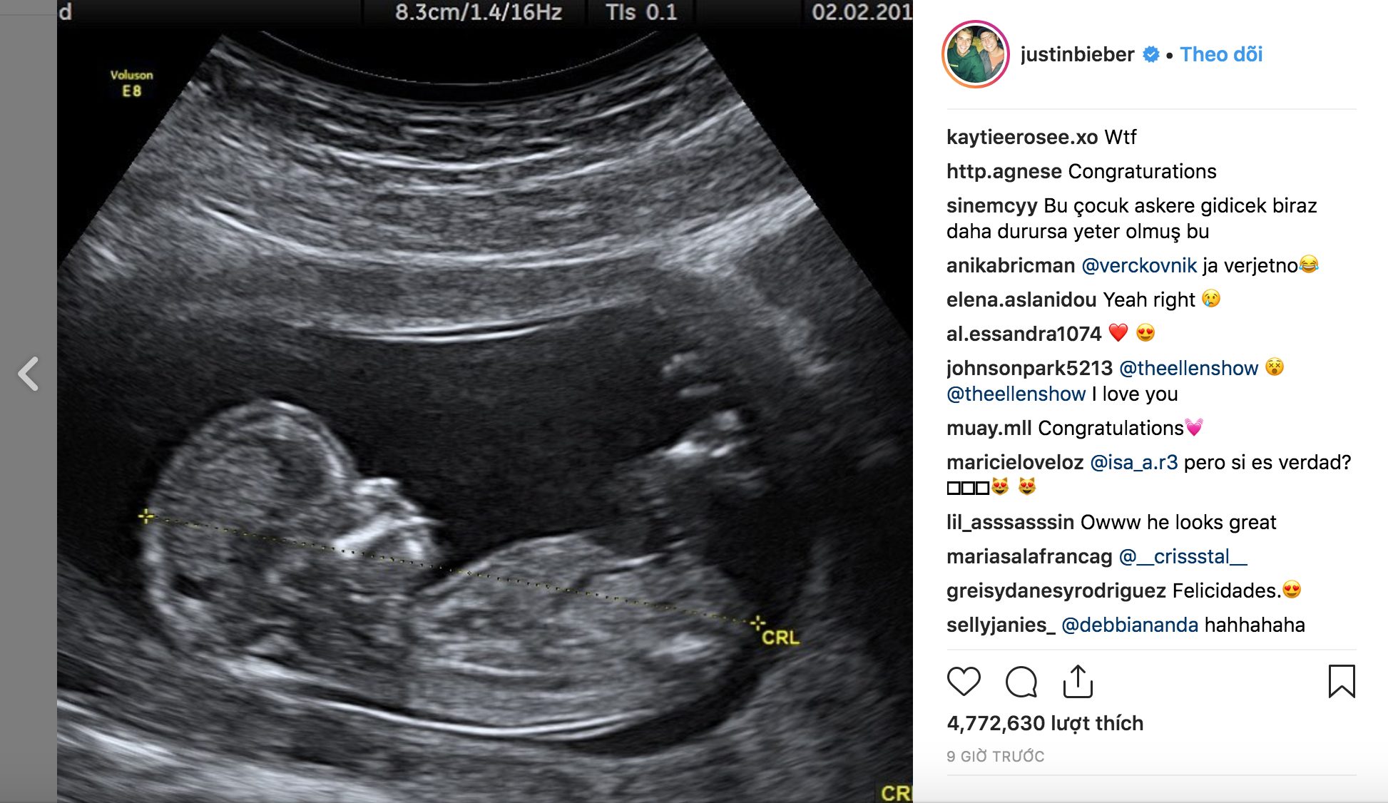Open @isa_a.r3 mention
Image resolution: width=1388 pixels, height=803 pixels.
pyautogui.click(x=1134, y=462)
